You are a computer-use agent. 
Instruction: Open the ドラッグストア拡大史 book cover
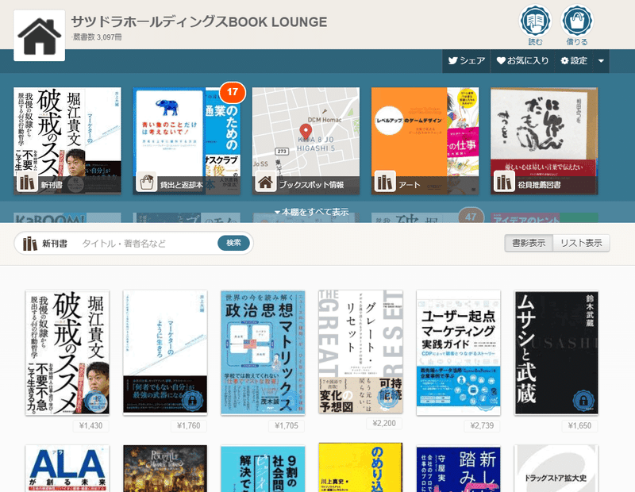click(x=556, y=468)
